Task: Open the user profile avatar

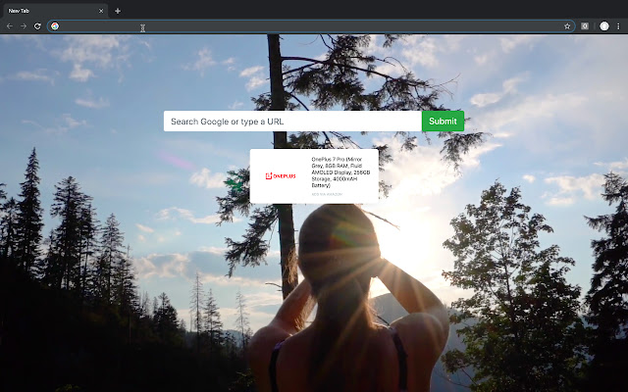Action: [604, 26]
